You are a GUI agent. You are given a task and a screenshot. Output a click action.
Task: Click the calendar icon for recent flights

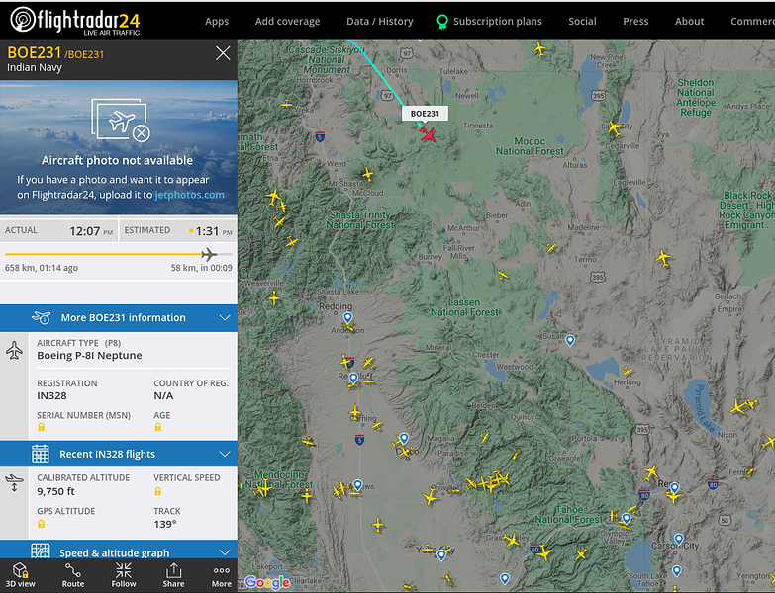click(41, 454)
